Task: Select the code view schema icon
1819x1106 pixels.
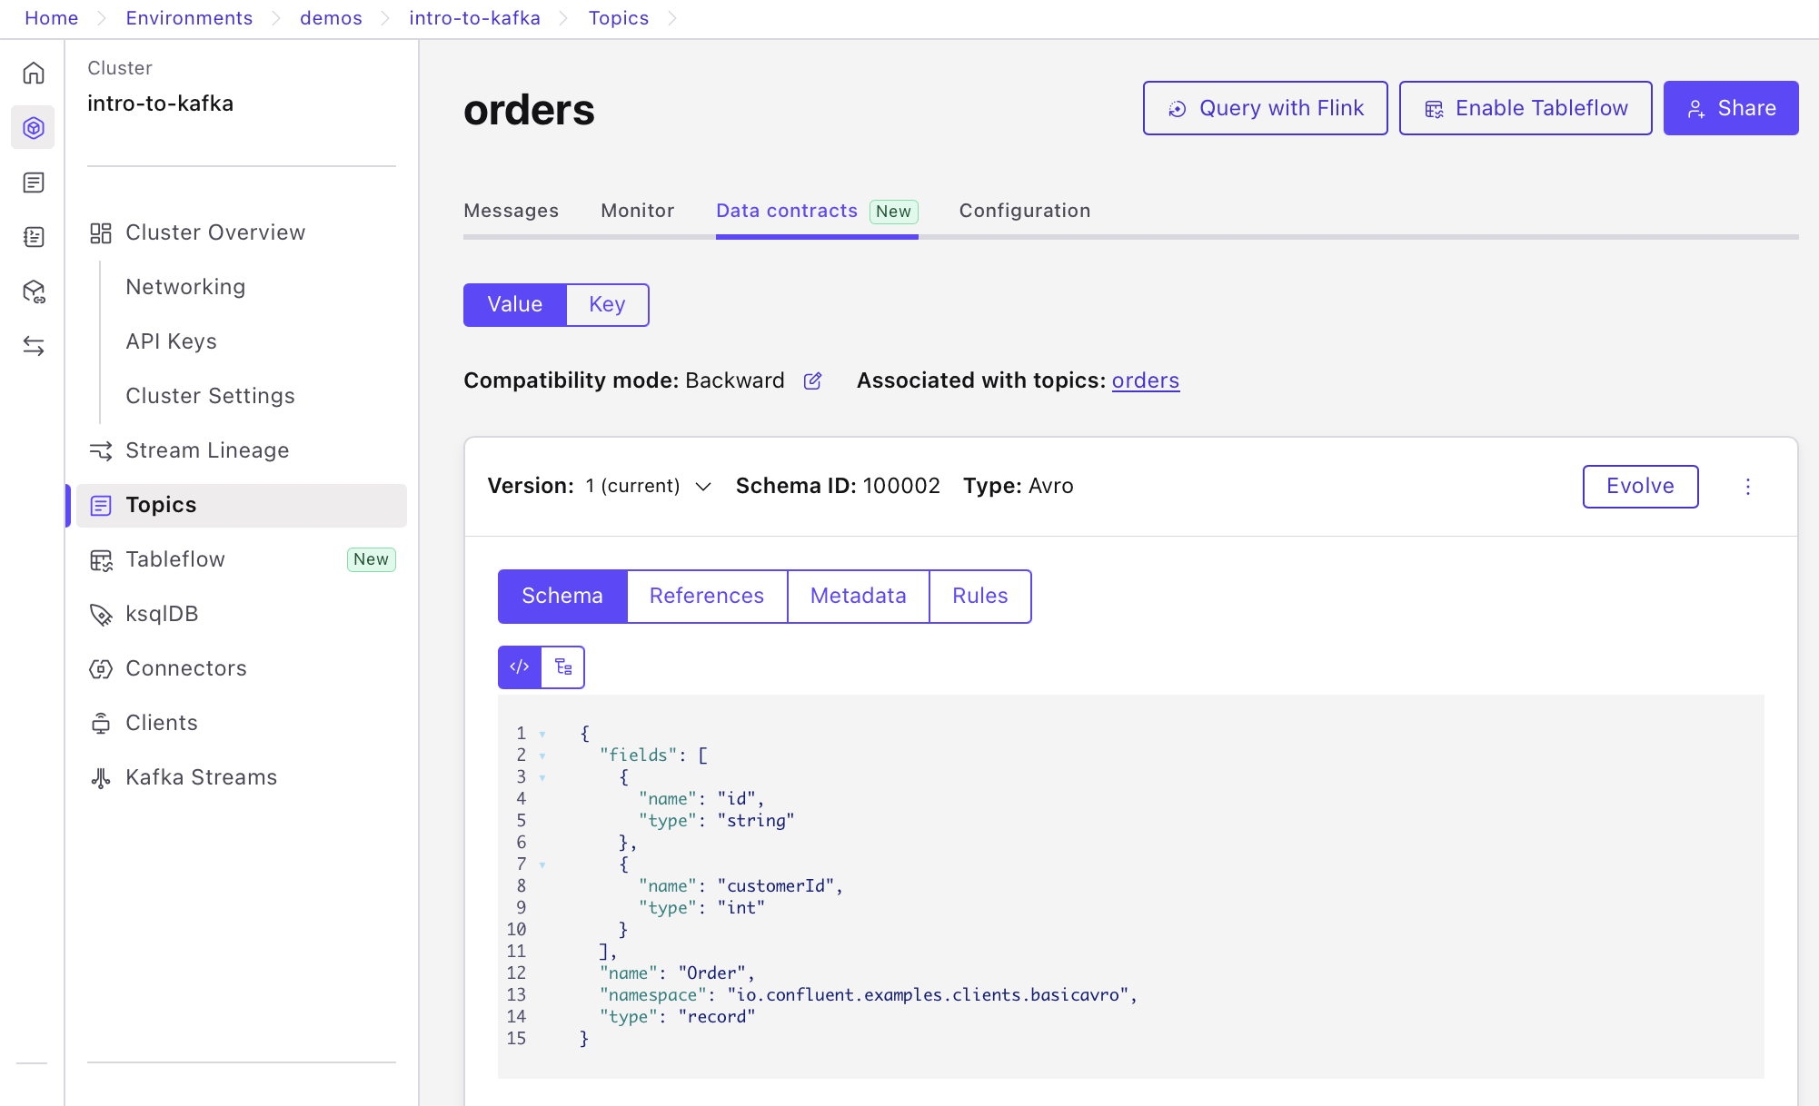Action: (x=520, y=667)
